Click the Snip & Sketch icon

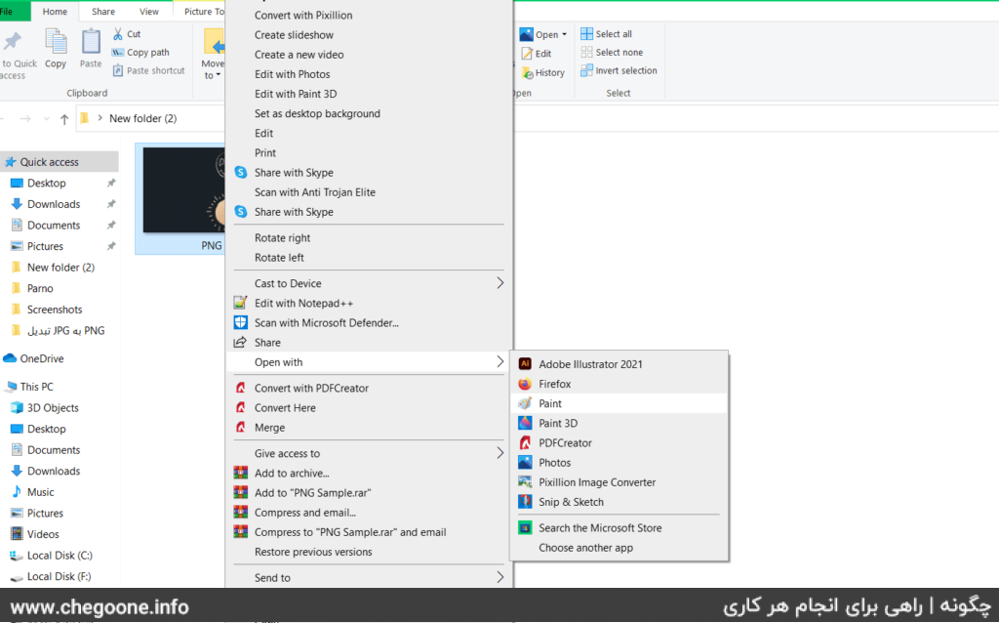click(x=525, y=503)
